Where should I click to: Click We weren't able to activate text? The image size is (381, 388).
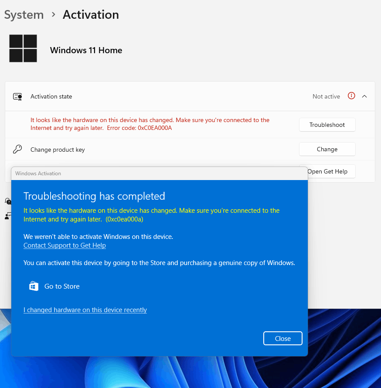[98, 237]
